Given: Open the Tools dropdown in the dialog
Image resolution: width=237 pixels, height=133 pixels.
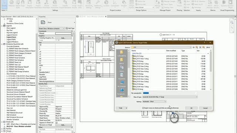Looking at the screenshot, I should pos(122,108).
